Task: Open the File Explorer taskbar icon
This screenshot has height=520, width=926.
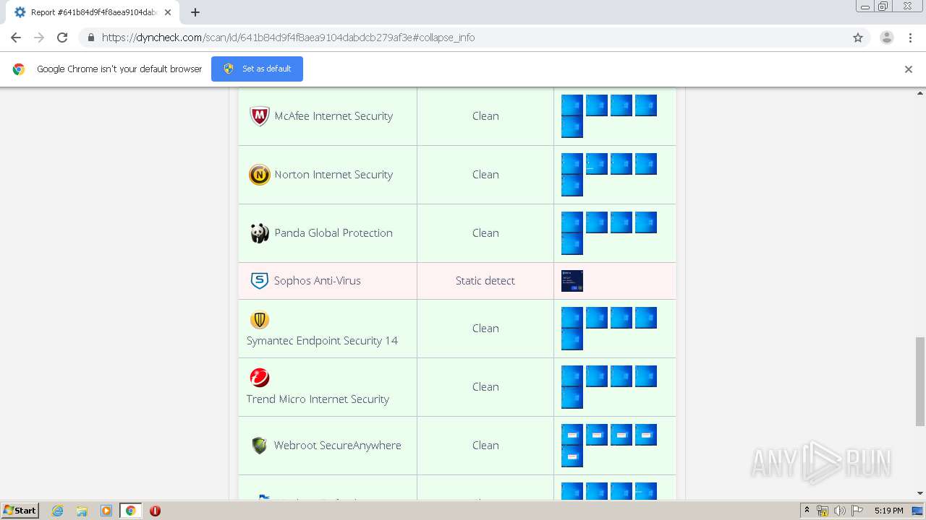Action: pyautogui.click(x=82, y=511)
